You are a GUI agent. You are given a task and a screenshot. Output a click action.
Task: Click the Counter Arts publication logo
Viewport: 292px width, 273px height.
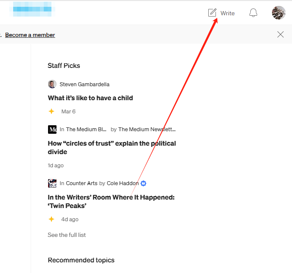coord(52,183)
